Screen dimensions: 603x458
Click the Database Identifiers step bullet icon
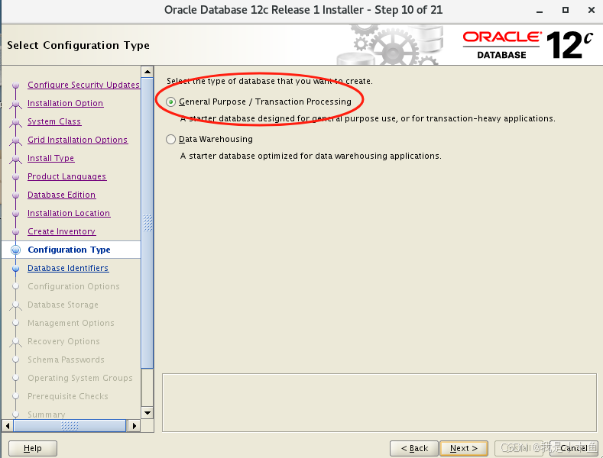(16, 268)
